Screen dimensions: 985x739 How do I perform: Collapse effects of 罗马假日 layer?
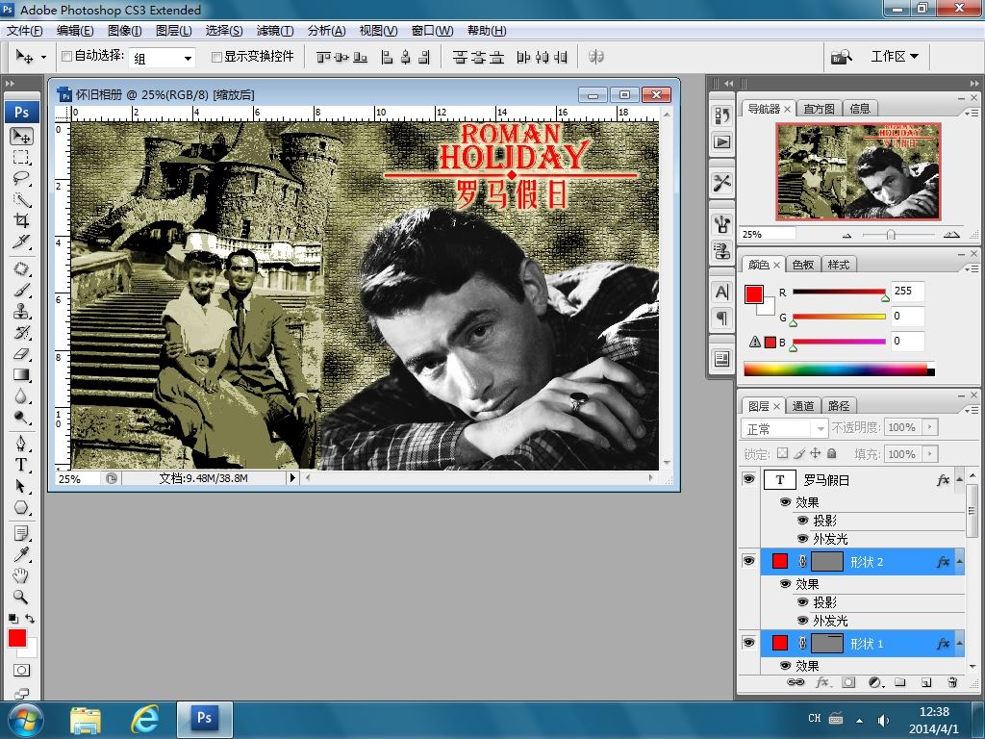point(959,480)
